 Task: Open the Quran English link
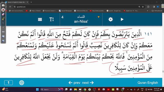coord(148,83)
